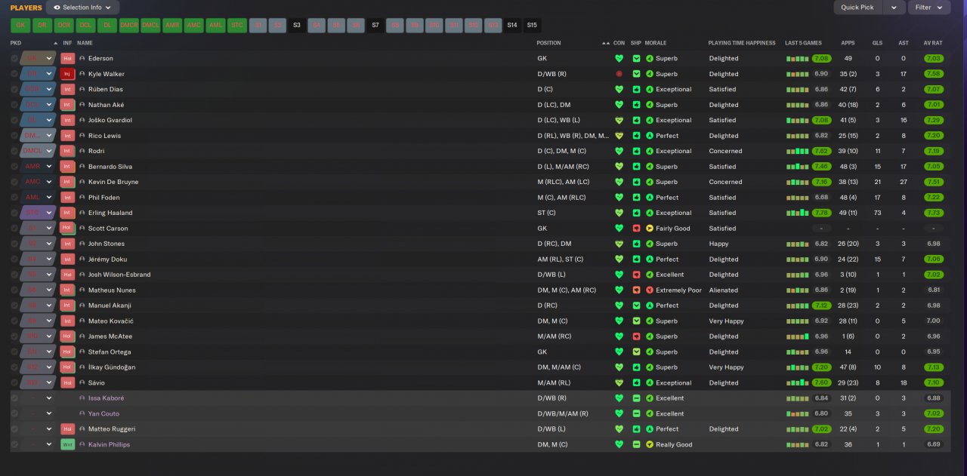
Task: Sort by the AV RAT column header
Action: pos(933,43)
